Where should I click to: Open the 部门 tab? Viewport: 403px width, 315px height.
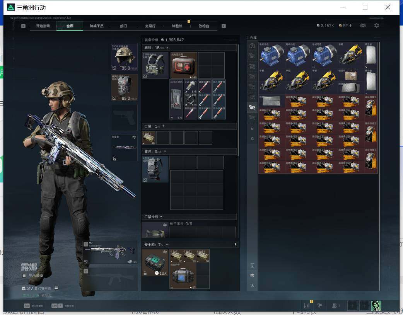click(x=123, y=26)
